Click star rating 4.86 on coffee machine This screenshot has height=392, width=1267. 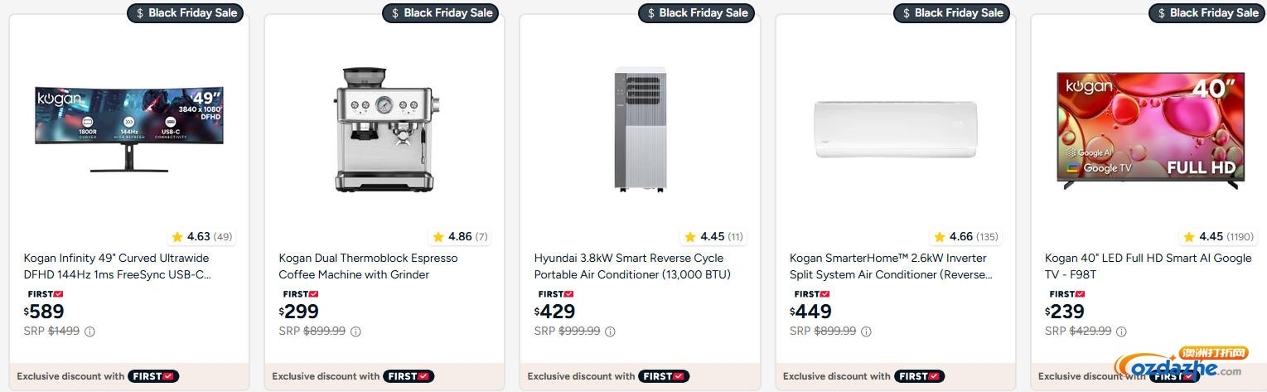[x=459, y=237]
